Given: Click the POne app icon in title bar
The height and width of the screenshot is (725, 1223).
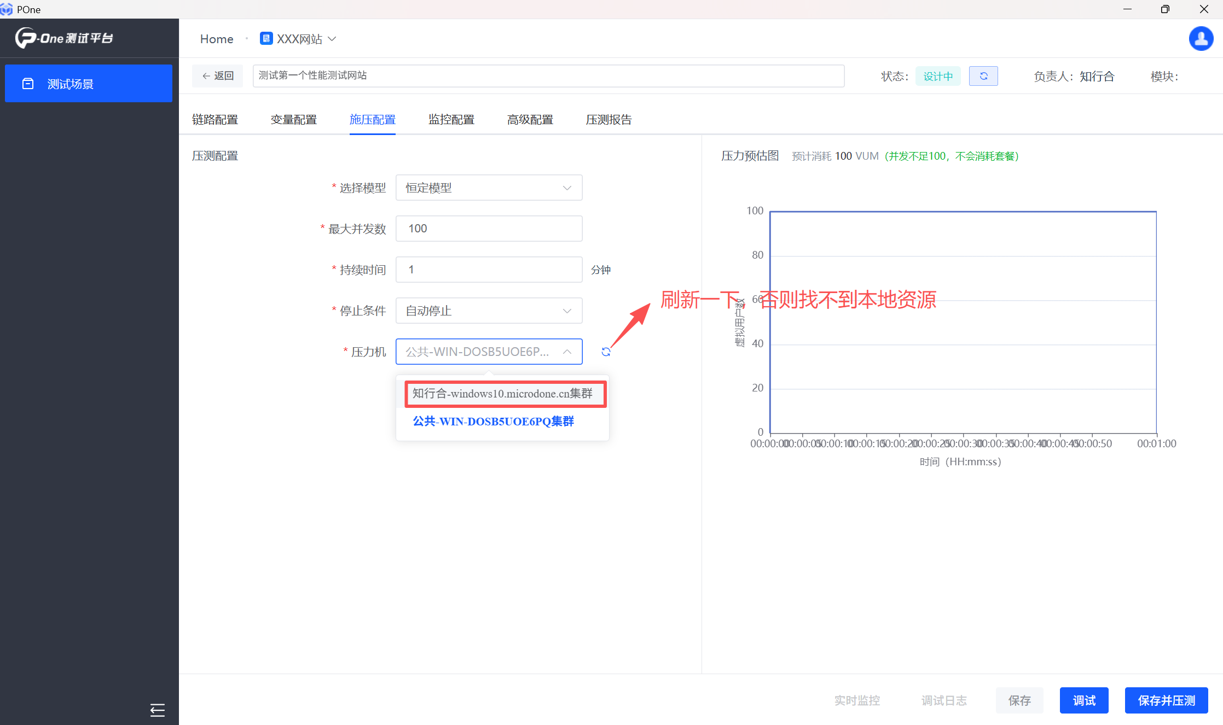Looking at the screenshot, I should pos(7,9).
